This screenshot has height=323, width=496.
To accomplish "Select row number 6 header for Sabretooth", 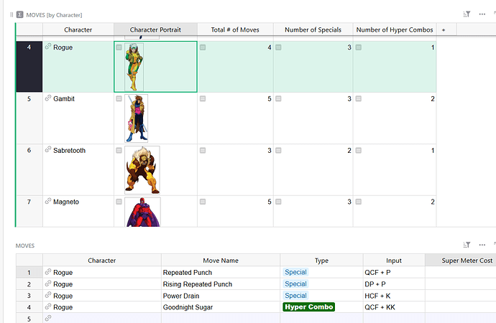I will (29, 169).
